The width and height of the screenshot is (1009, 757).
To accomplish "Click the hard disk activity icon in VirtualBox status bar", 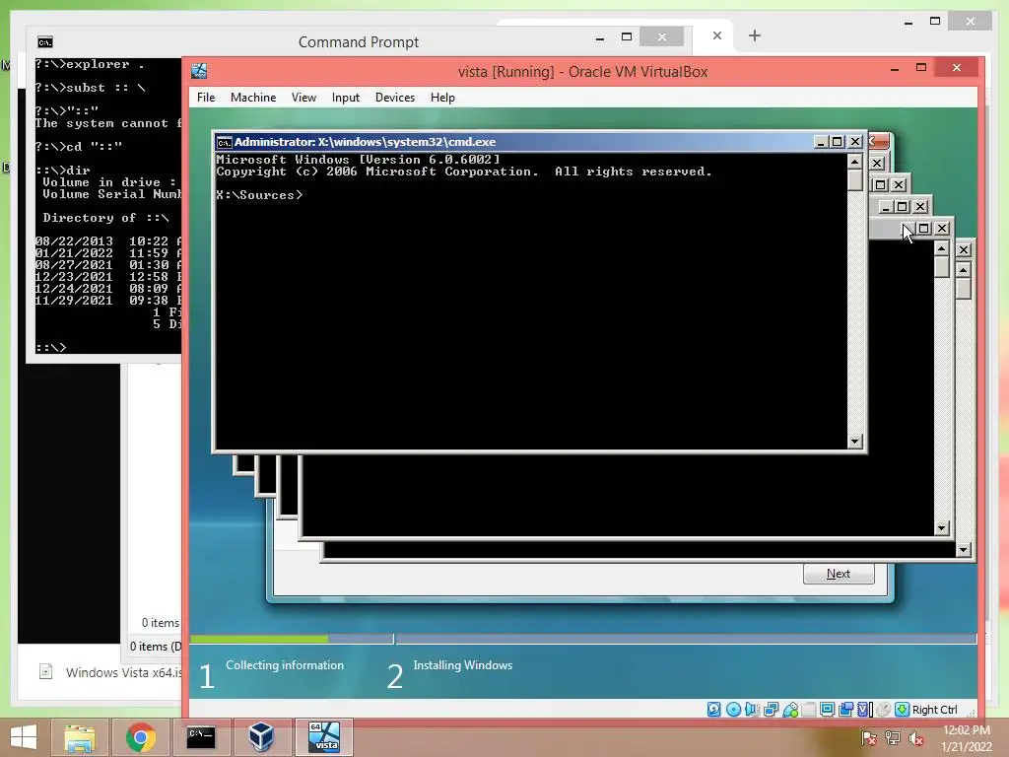I will coord(713,710).
